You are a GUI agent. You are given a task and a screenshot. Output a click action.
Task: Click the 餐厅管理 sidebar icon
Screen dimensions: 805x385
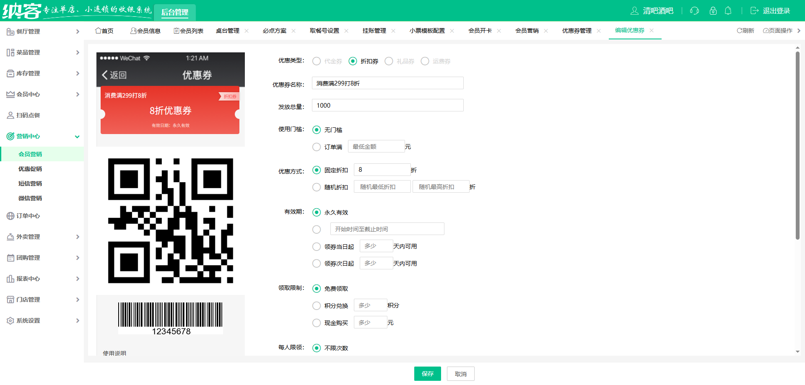point(10,31)
